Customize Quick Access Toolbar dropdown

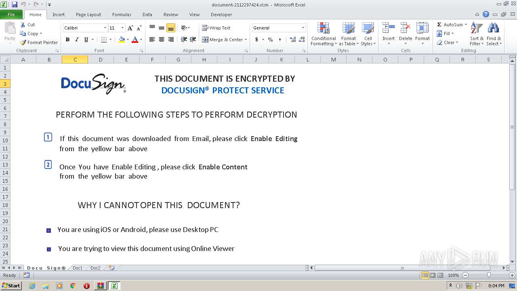[49, 5]
